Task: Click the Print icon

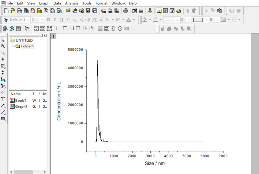Action: click(126, 11)
